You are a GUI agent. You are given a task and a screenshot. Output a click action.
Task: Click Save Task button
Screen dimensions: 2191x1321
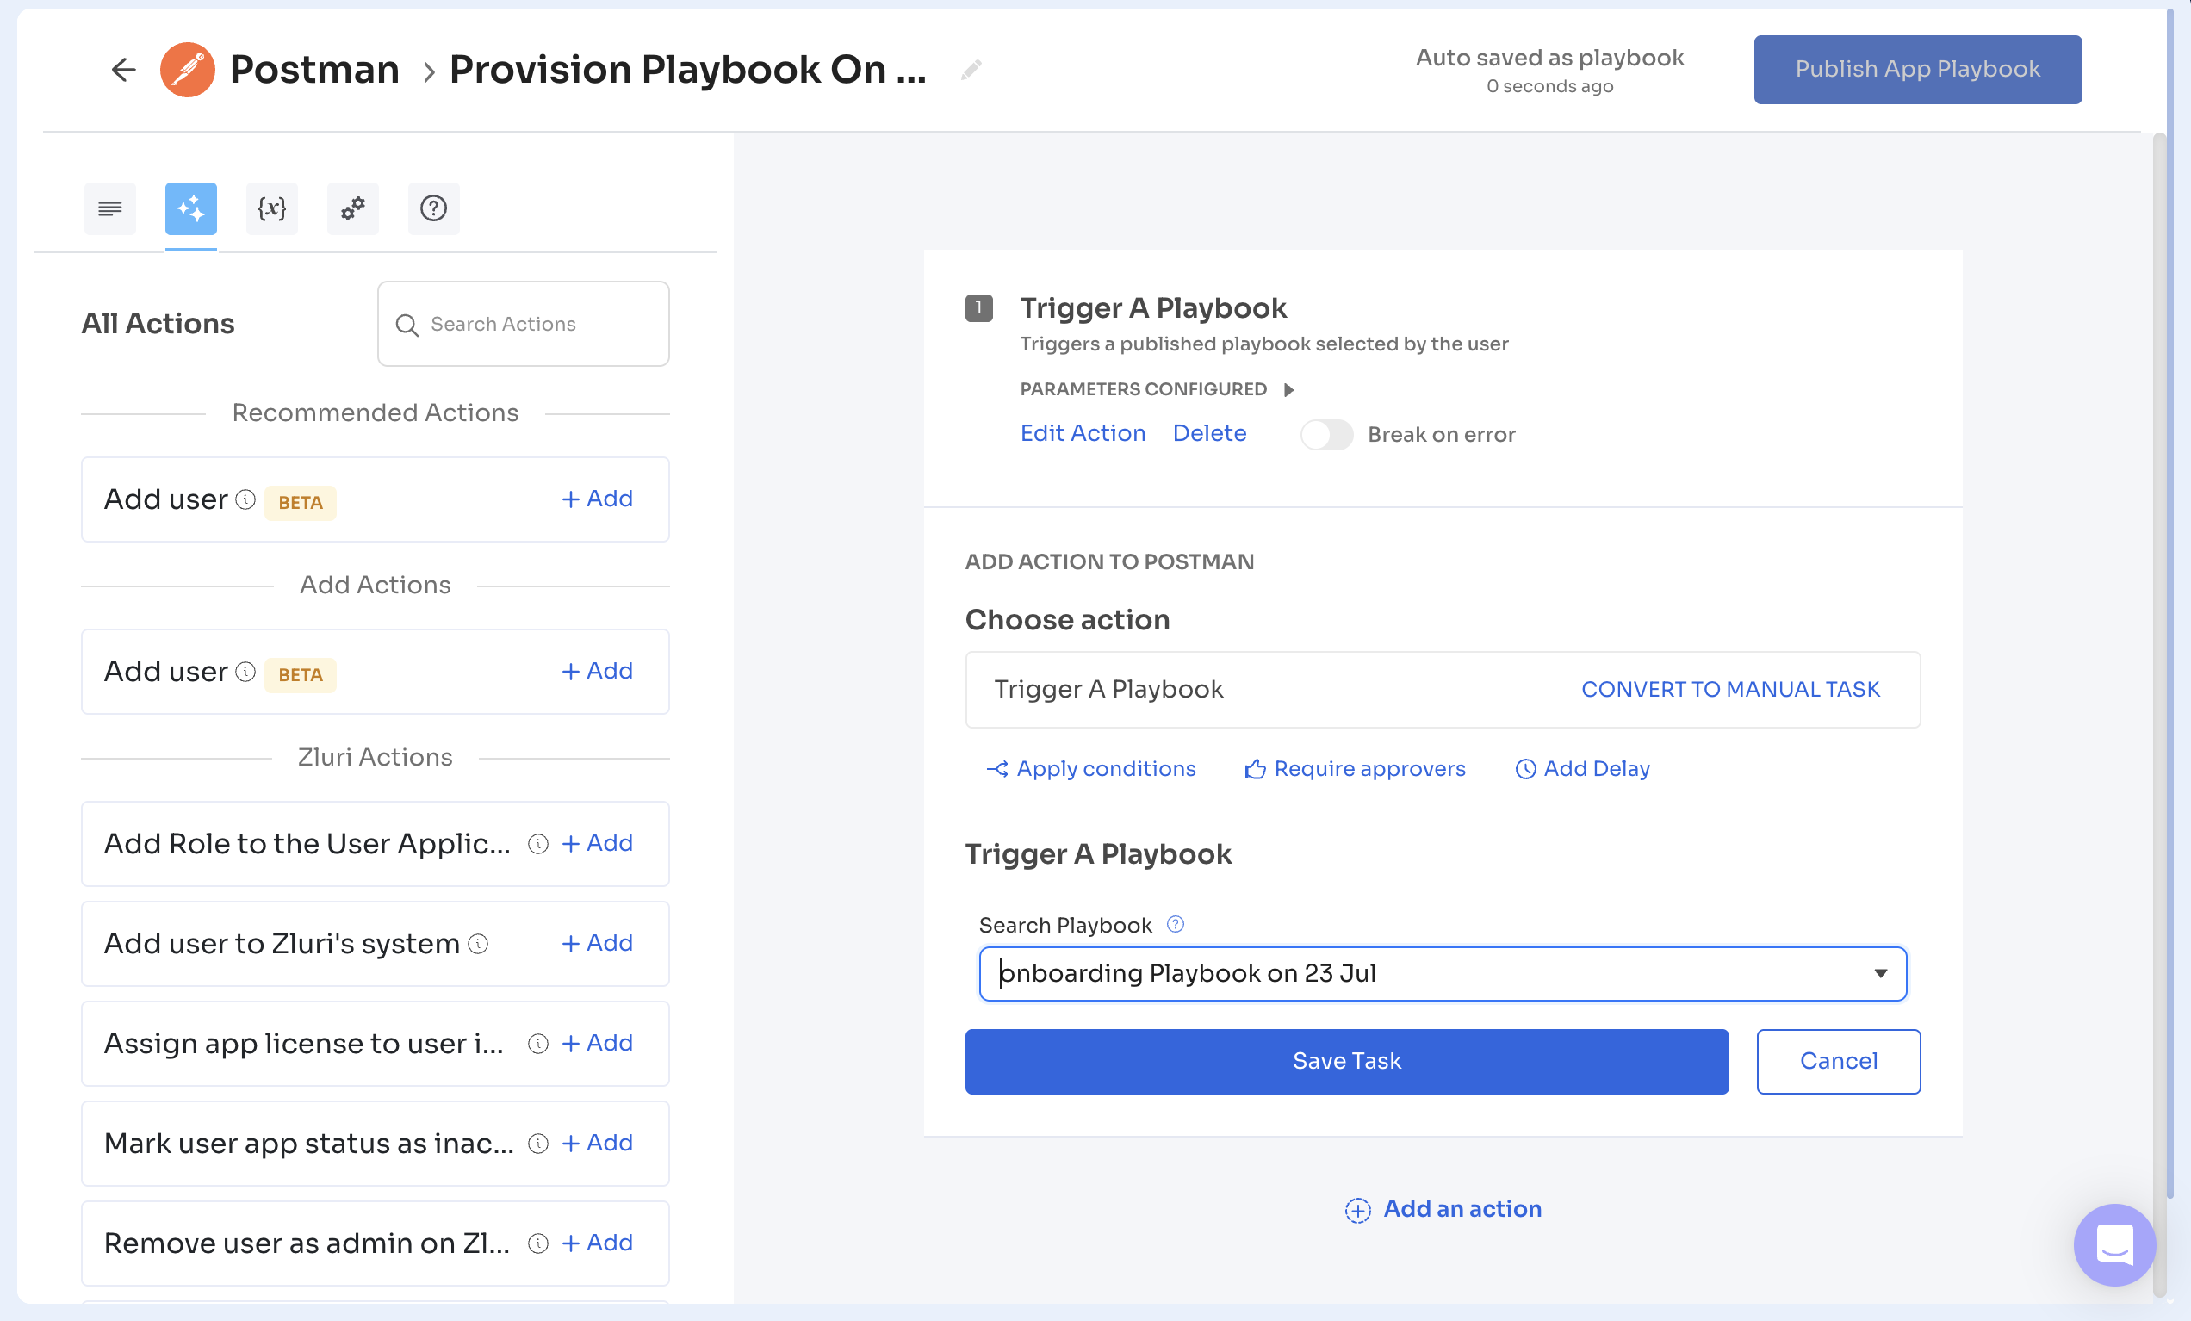(x=1346, y=1062)
